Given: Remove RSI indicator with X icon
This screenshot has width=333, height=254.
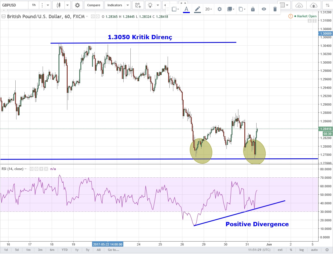Looking at the screenshot, I should [46, 169].
